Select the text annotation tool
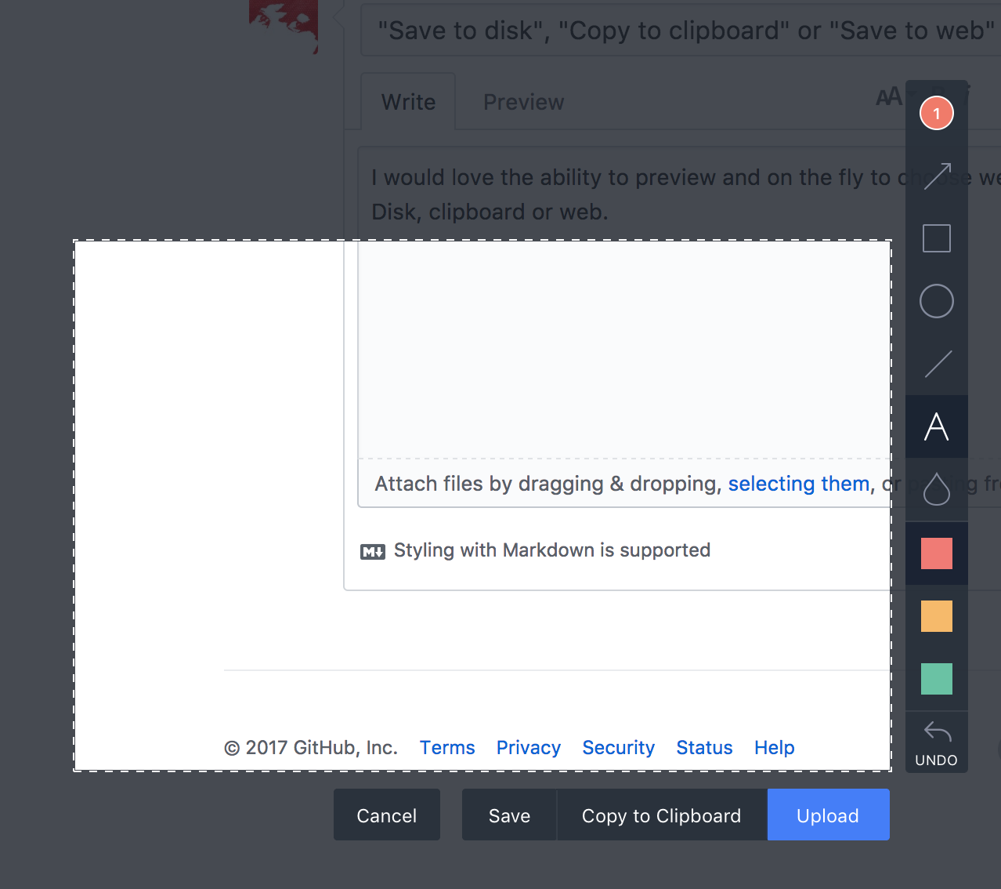1001x889 pixels. pyautogui.click(x=937, y=426)
